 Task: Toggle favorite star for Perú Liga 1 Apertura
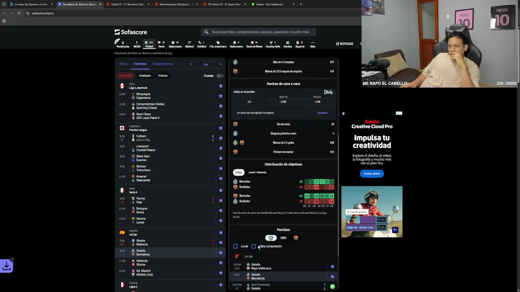221,86
